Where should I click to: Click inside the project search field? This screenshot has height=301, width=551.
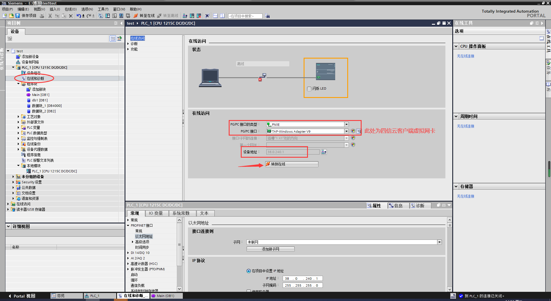click(x=245, y=16)
